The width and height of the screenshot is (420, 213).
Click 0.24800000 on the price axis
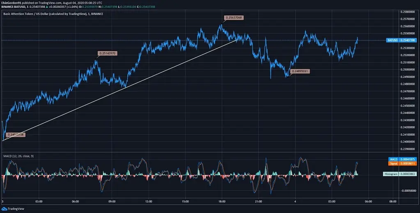[x=408, y=84]
